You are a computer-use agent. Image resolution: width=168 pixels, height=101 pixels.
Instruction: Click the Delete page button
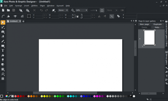pos(144,27)
